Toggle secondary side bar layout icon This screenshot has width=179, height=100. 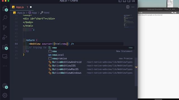[129, 1]
